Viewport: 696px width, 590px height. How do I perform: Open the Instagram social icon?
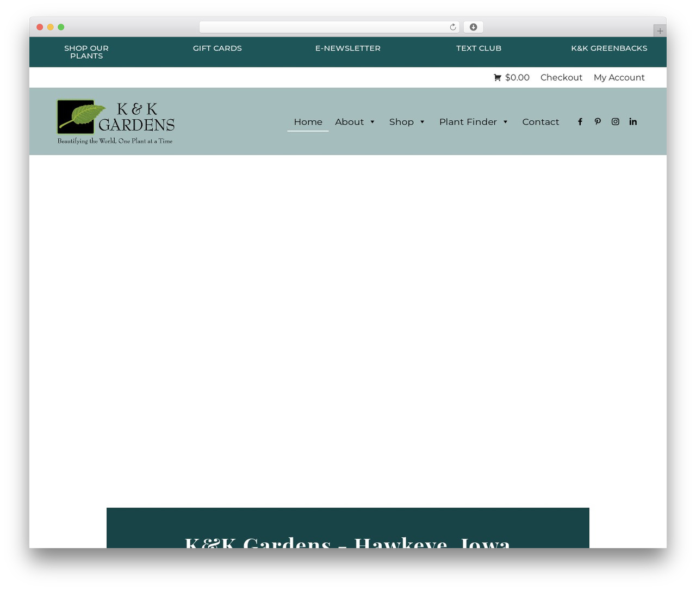[616, 122]
